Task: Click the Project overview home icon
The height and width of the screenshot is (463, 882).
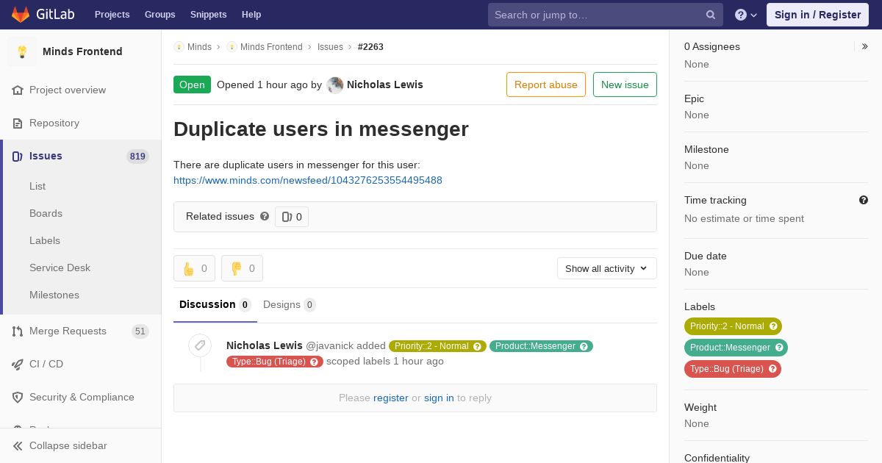Action: [18, 90]
